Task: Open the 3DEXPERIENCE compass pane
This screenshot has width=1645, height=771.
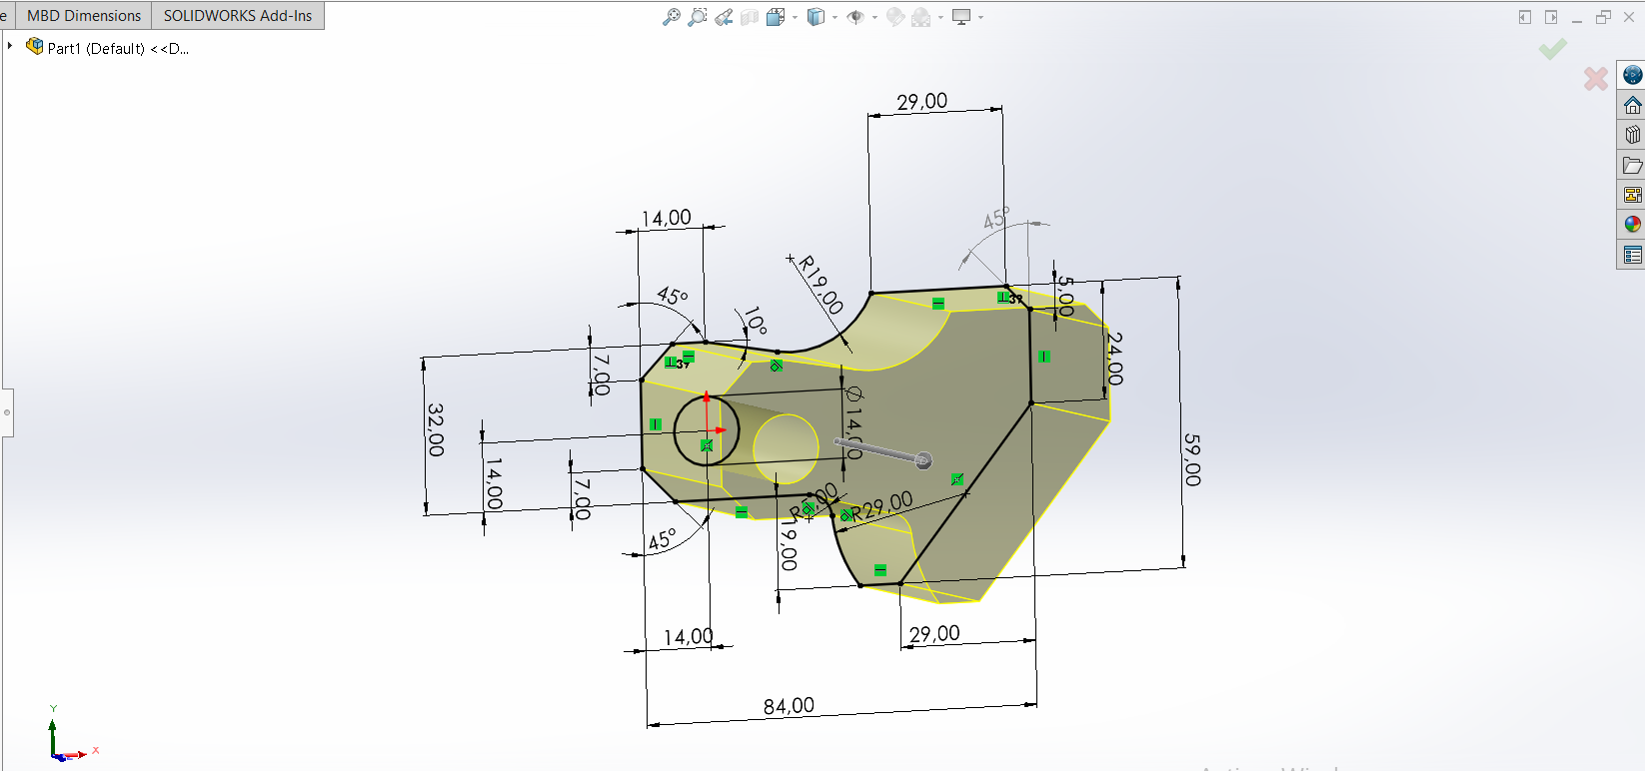Action: coord(1632,75)
